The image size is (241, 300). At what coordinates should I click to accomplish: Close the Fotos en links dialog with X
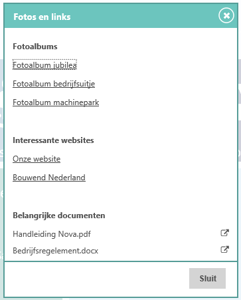click(x=226, y=15)
